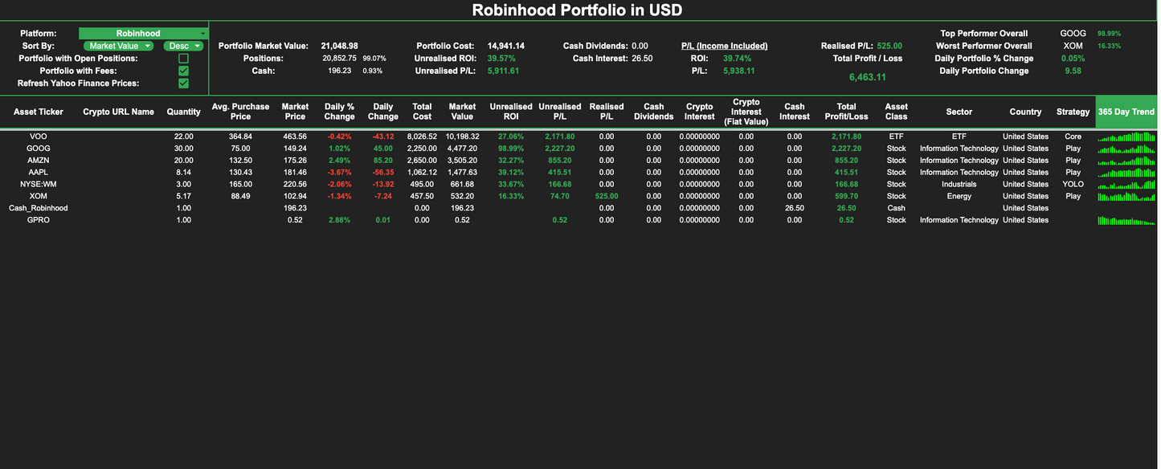Select the GPRO ticker cell
The image size is (1161, 469).
[x=39, y=220]
